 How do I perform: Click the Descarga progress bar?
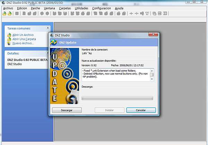click(x=117, y=98)
